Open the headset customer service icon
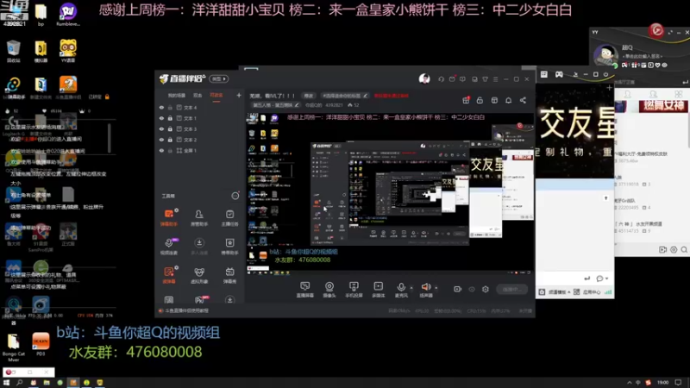Image resolution: width=690 pixels, height=388 pixels. pos(441,79)
